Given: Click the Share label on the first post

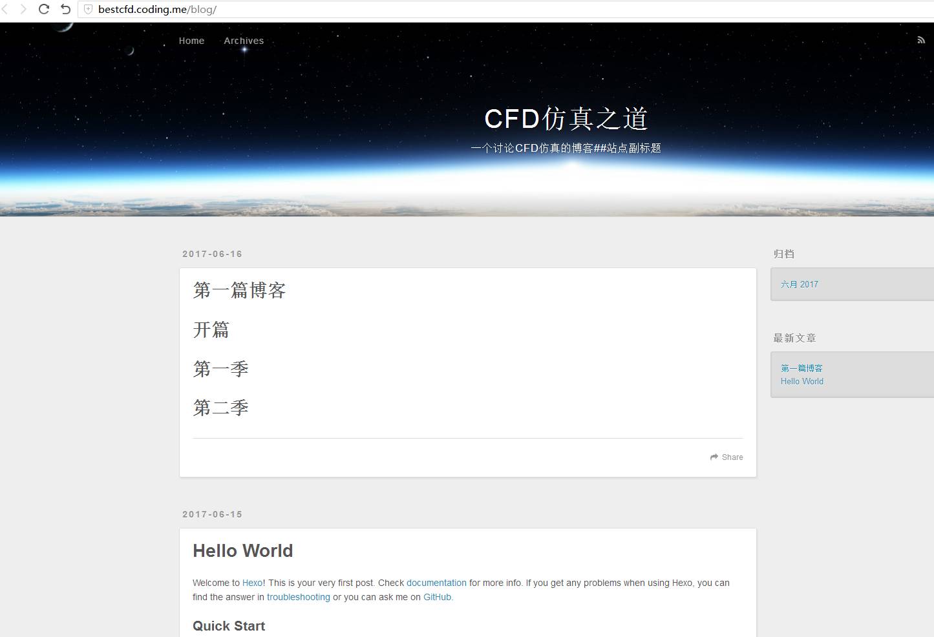Looking at the screenshot, I should pos(732,457).
